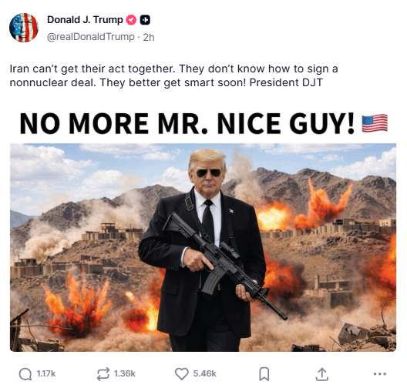Like the post with the heart icon
The width and height of the screenshot is (407, 388).
(181, 374)
